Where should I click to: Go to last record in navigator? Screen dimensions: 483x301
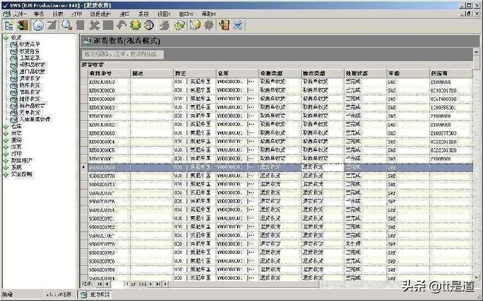[158, 284]
